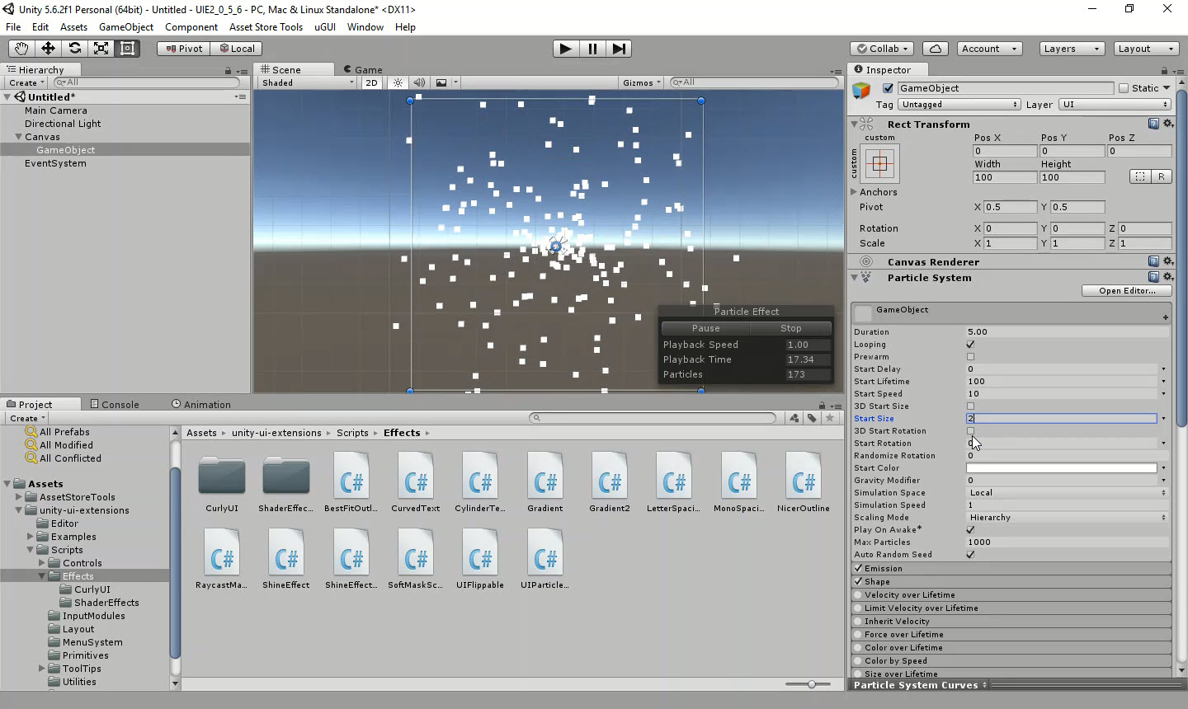Toggle raw edit mode R button
Screen dimensions: 1188x709
click(x=1162, y=176)
